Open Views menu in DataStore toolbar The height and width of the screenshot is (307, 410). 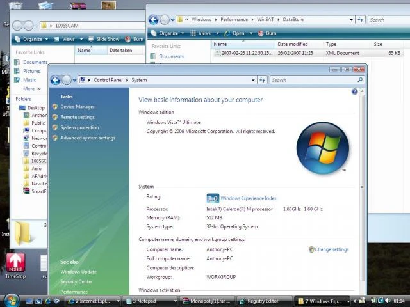(x=205, y=33)
